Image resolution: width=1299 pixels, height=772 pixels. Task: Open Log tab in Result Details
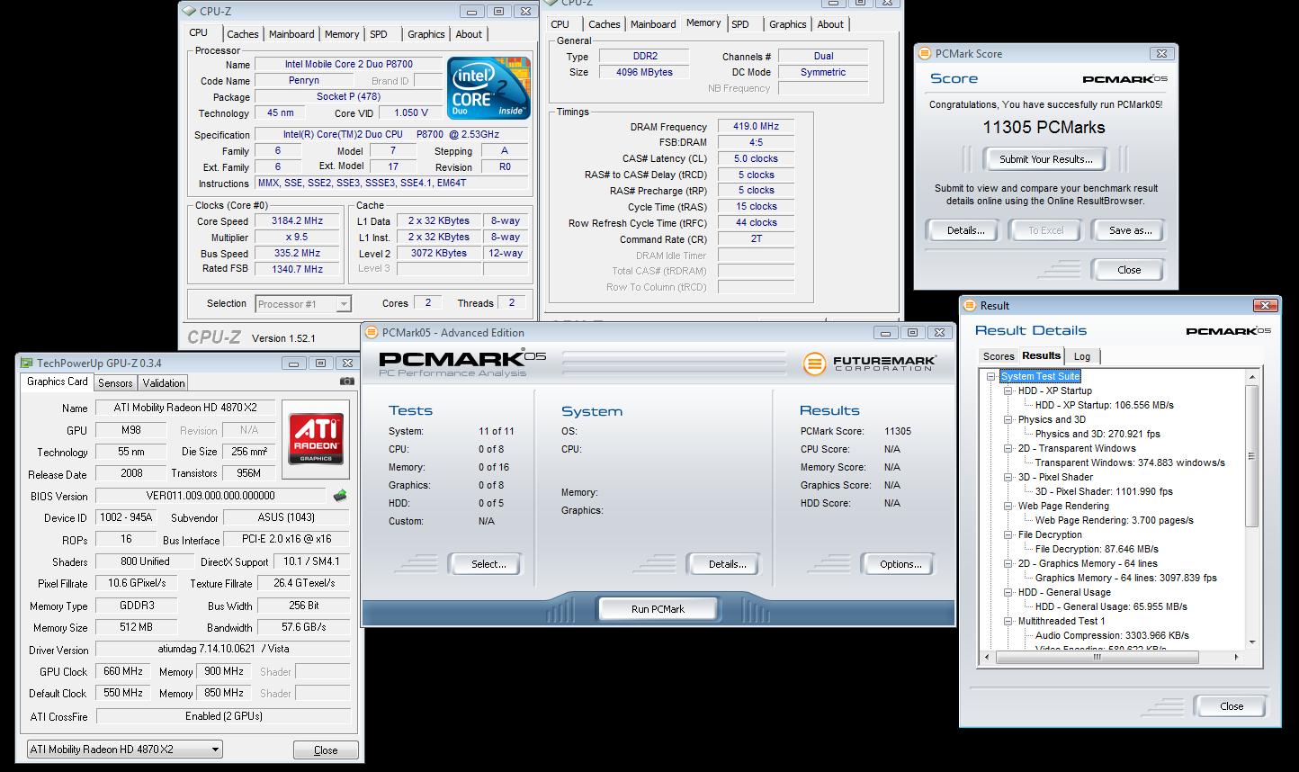[1082, 356]
